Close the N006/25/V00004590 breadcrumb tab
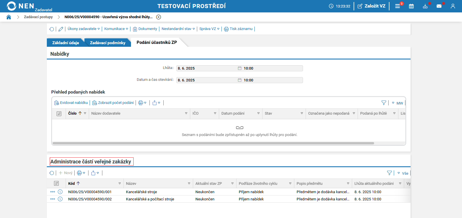This screenshot has height=218, width=462. coord(158,17)
